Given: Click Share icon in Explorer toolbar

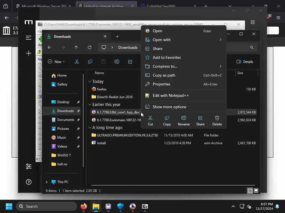Looking at the screenshot, I should [x=130, y=62].
